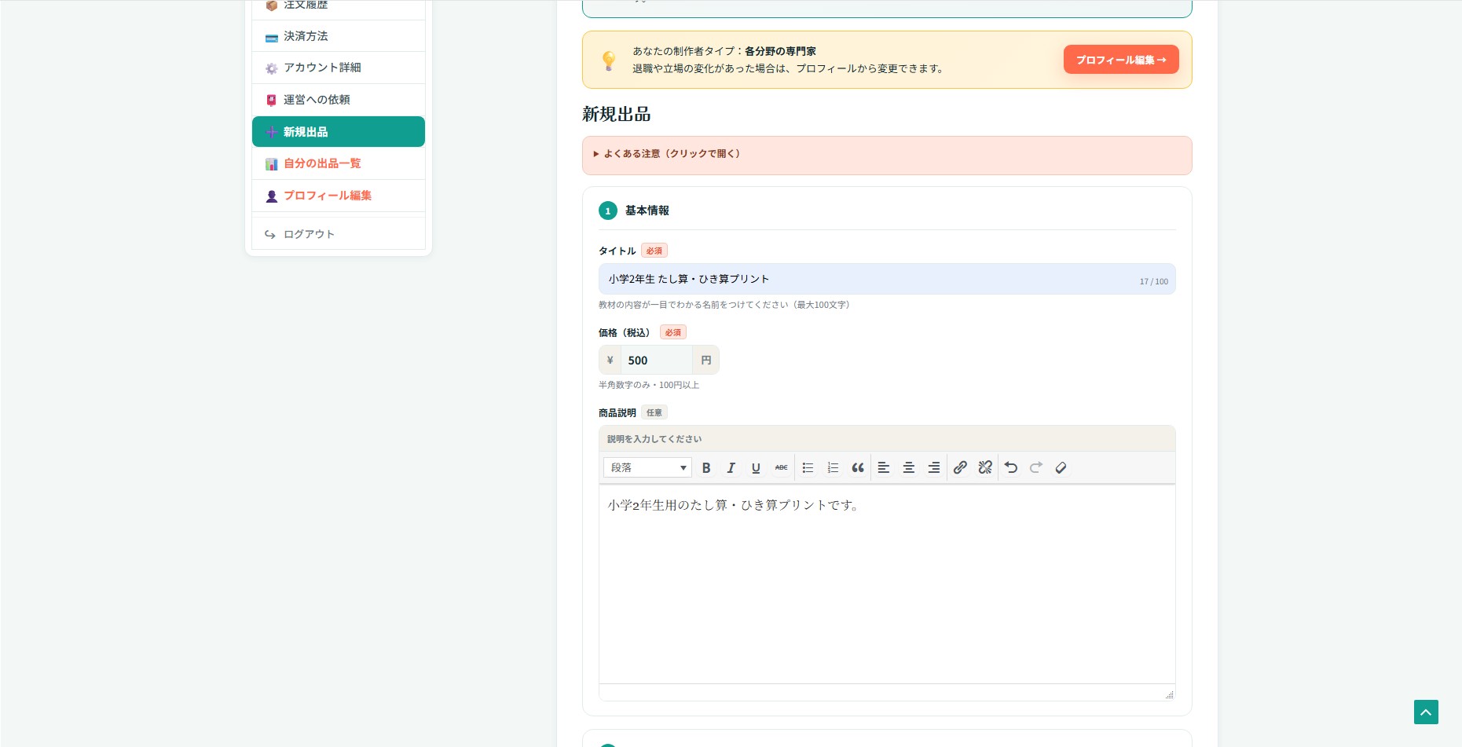This screenshot has height=747, width=1462.
Task: Toggle bold formatting in editor toolbar
Action: pos(706,467)
